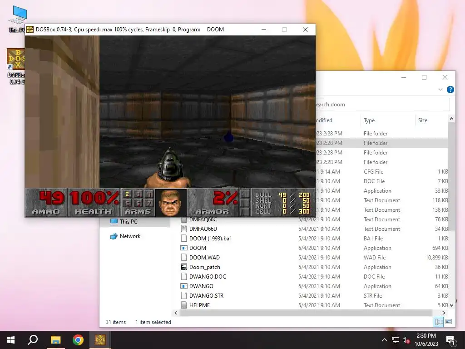Click the Explorer Help question mark icon
Image resolution: width=465 pixels, height=349 pixels.
(450, 90)
